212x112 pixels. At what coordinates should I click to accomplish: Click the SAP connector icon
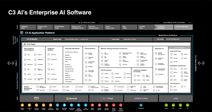pos(26,55)
